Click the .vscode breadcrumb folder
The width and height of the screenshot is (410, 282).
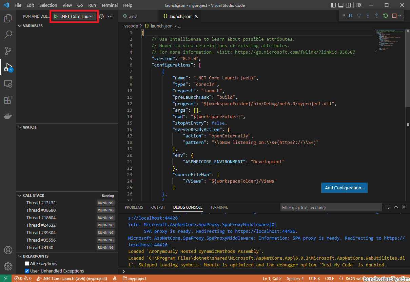point(130,26)
